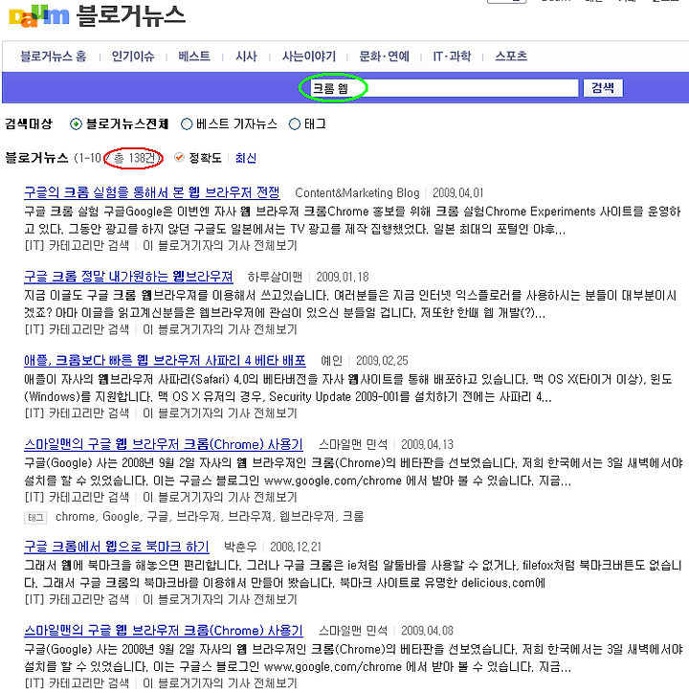The width and height of the screenshot is (689, 693).
Task: Click the 검색 search button
Action: coord(603,88)
